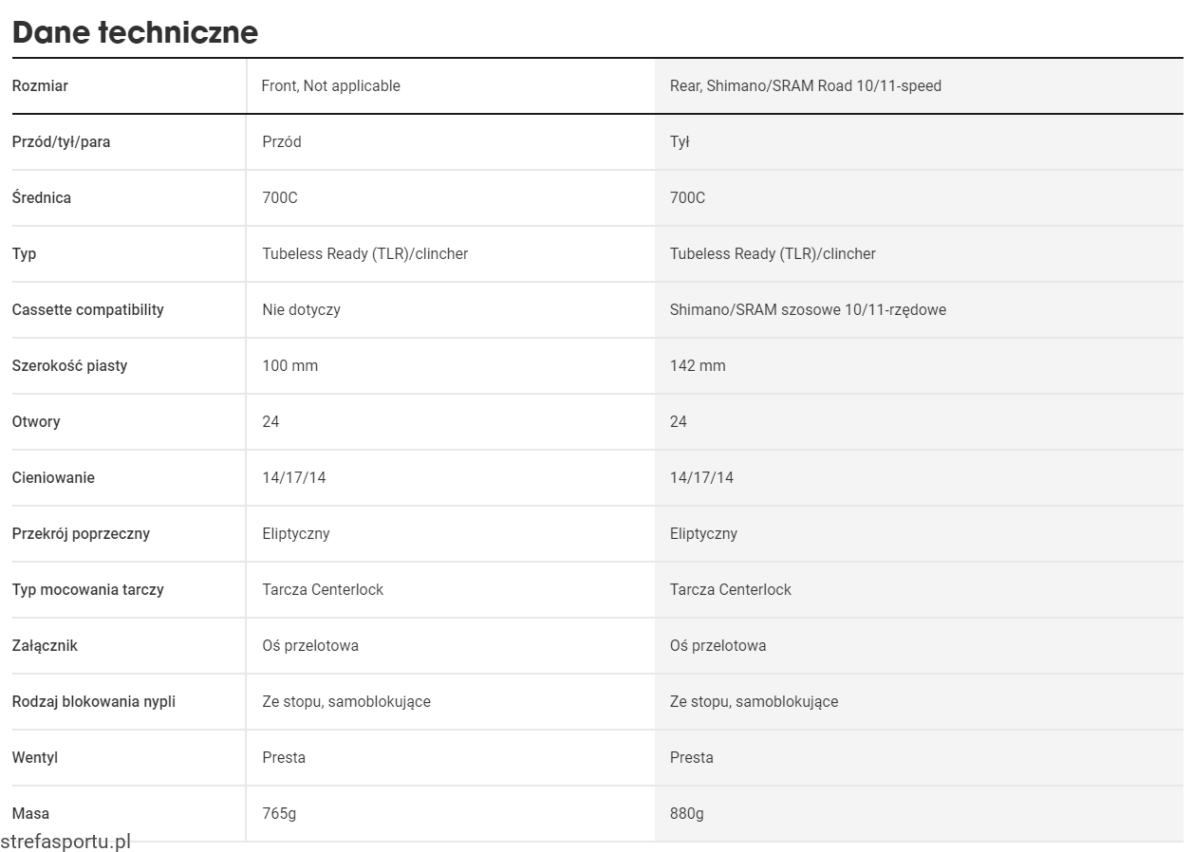
Task: Click the "Wentyl" row label
Action: point(35,758)
